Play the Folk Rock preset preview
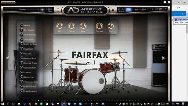Viewport: 188px width, 106px height. pos(21,54)
